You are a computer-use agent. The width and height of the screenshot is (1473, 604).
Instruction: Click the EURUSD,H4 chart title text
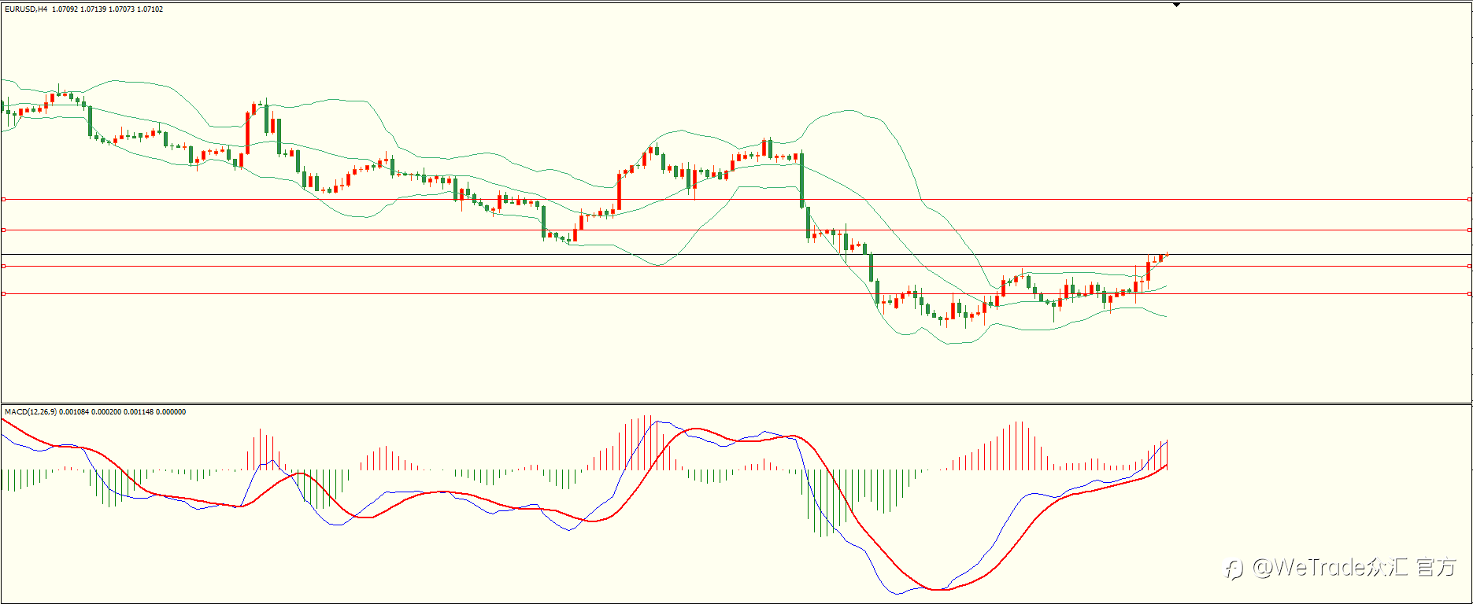[x=26, y=9]
